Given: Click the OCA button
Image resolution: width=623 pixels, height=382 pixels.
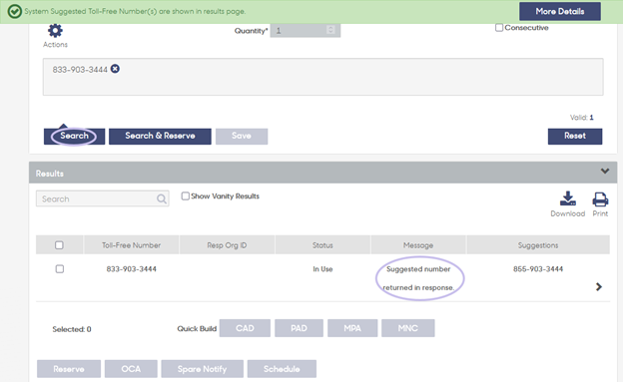Looking at the screenshot, I should tap(131, 369).
